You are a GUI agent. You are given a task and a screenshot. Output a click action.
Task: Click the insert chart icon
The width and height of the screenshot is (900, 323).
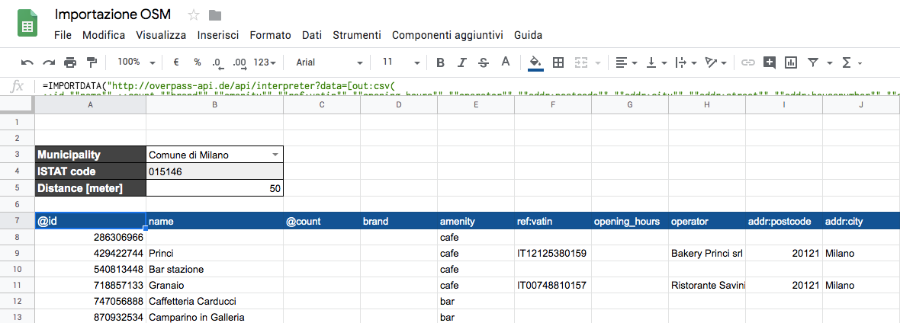pos(791,62)
